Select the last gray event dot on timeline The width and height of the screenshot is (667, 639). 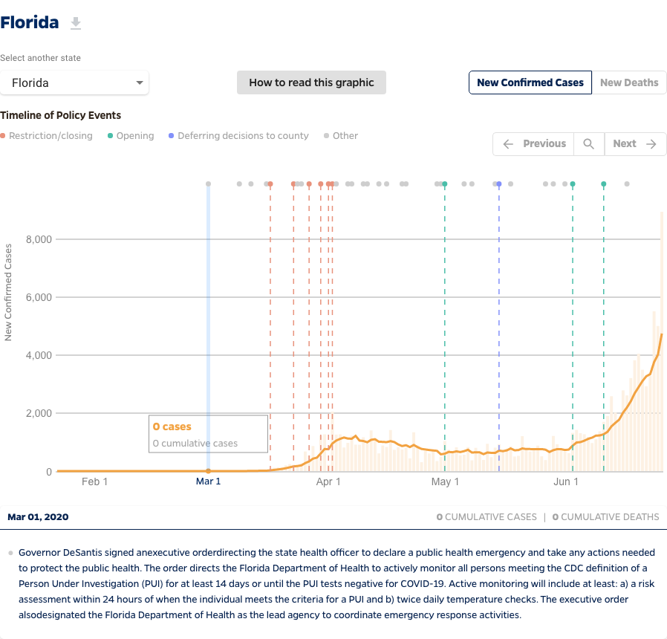pyautogui.click(x=627, y=184)
